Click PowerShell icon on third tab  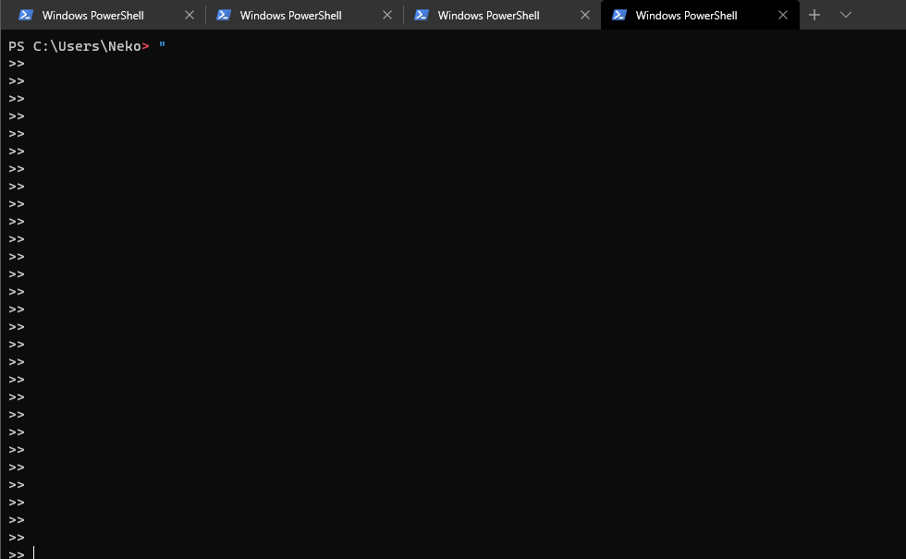[x=422, y=15]
